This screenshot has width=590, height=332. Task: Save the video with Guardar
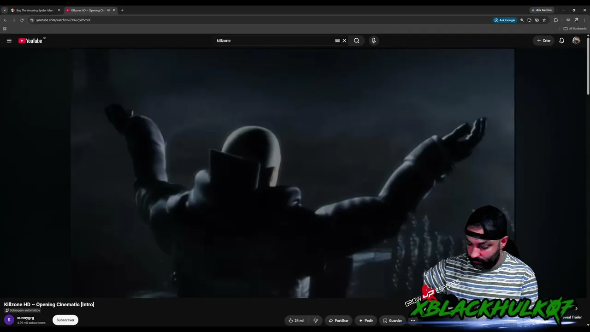pyautogui.click(x=392, y=320)
